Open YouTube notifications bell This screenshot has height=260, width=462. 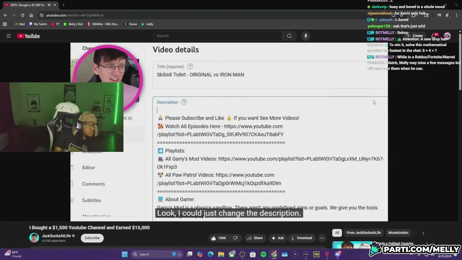coord(435,36)
